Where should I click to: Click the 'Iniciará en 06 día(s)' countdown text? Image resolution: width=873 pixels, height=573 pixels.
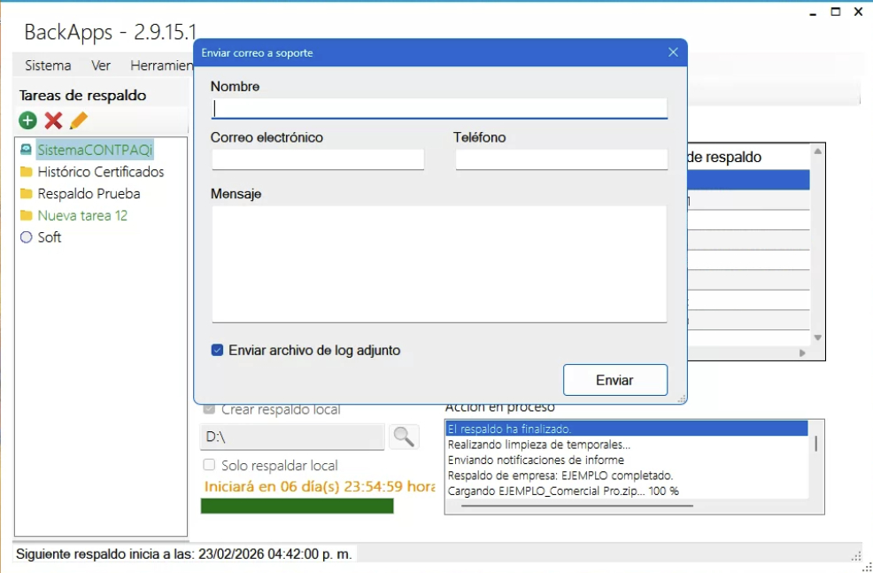coord(319,486)
